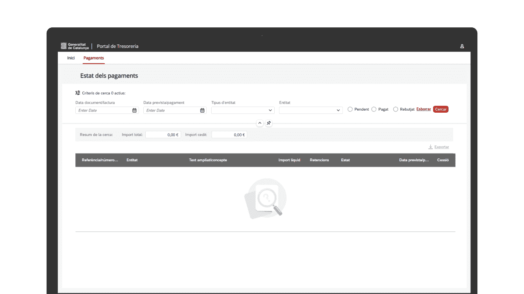Click the Cercar button
Screen dimensions: 524x294
pyautogui.click(x=440, y=109)
